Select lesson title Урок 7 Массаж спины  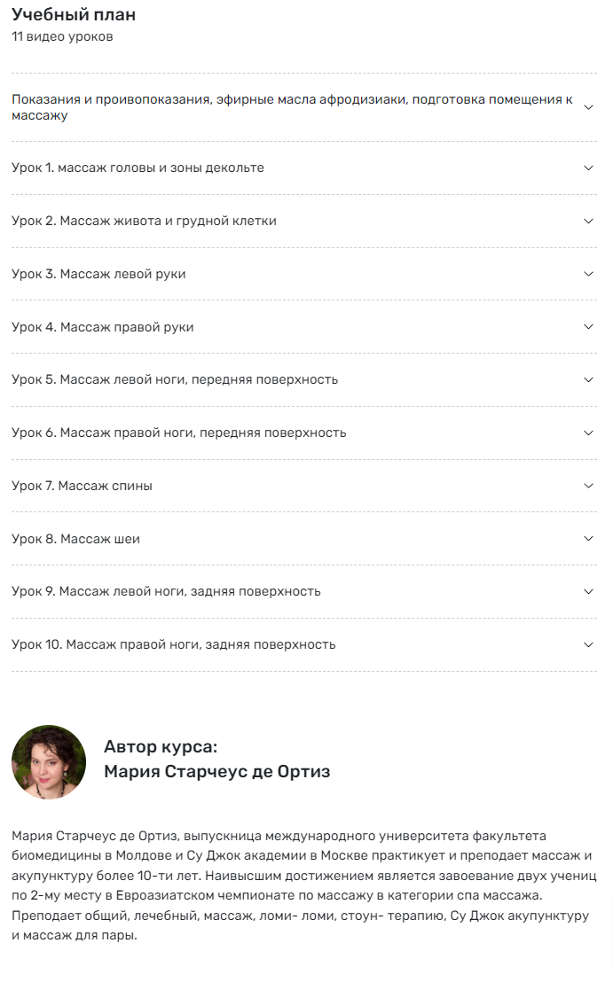83,486
